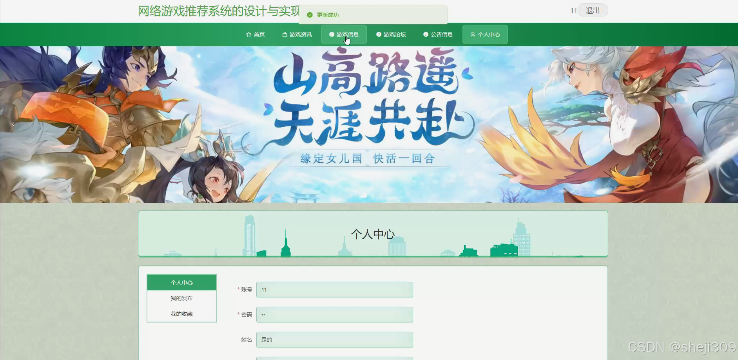The width and height of the screenshot is (738, 360).
Task: Show next banner slide with right arrow
Action: point(732,124)
